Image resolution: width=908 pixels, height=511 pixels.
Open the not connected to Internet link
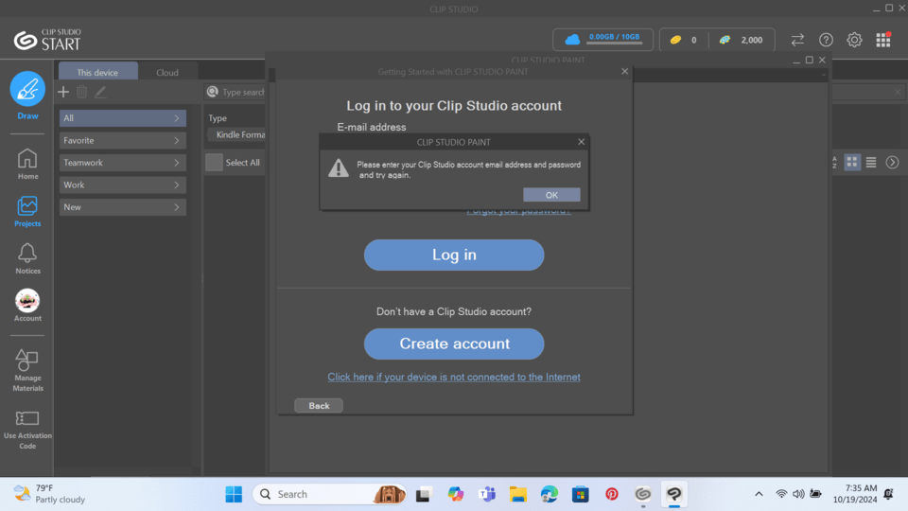pos(454,377)
